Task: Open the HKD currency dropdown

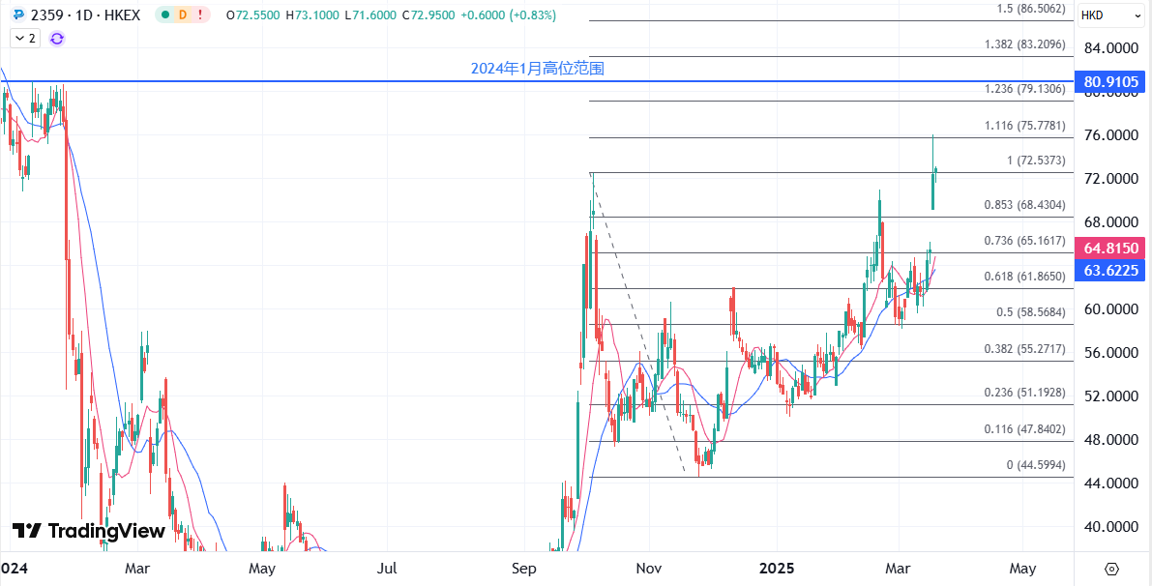Action: pyautogui.click(x=1111, y=15)
